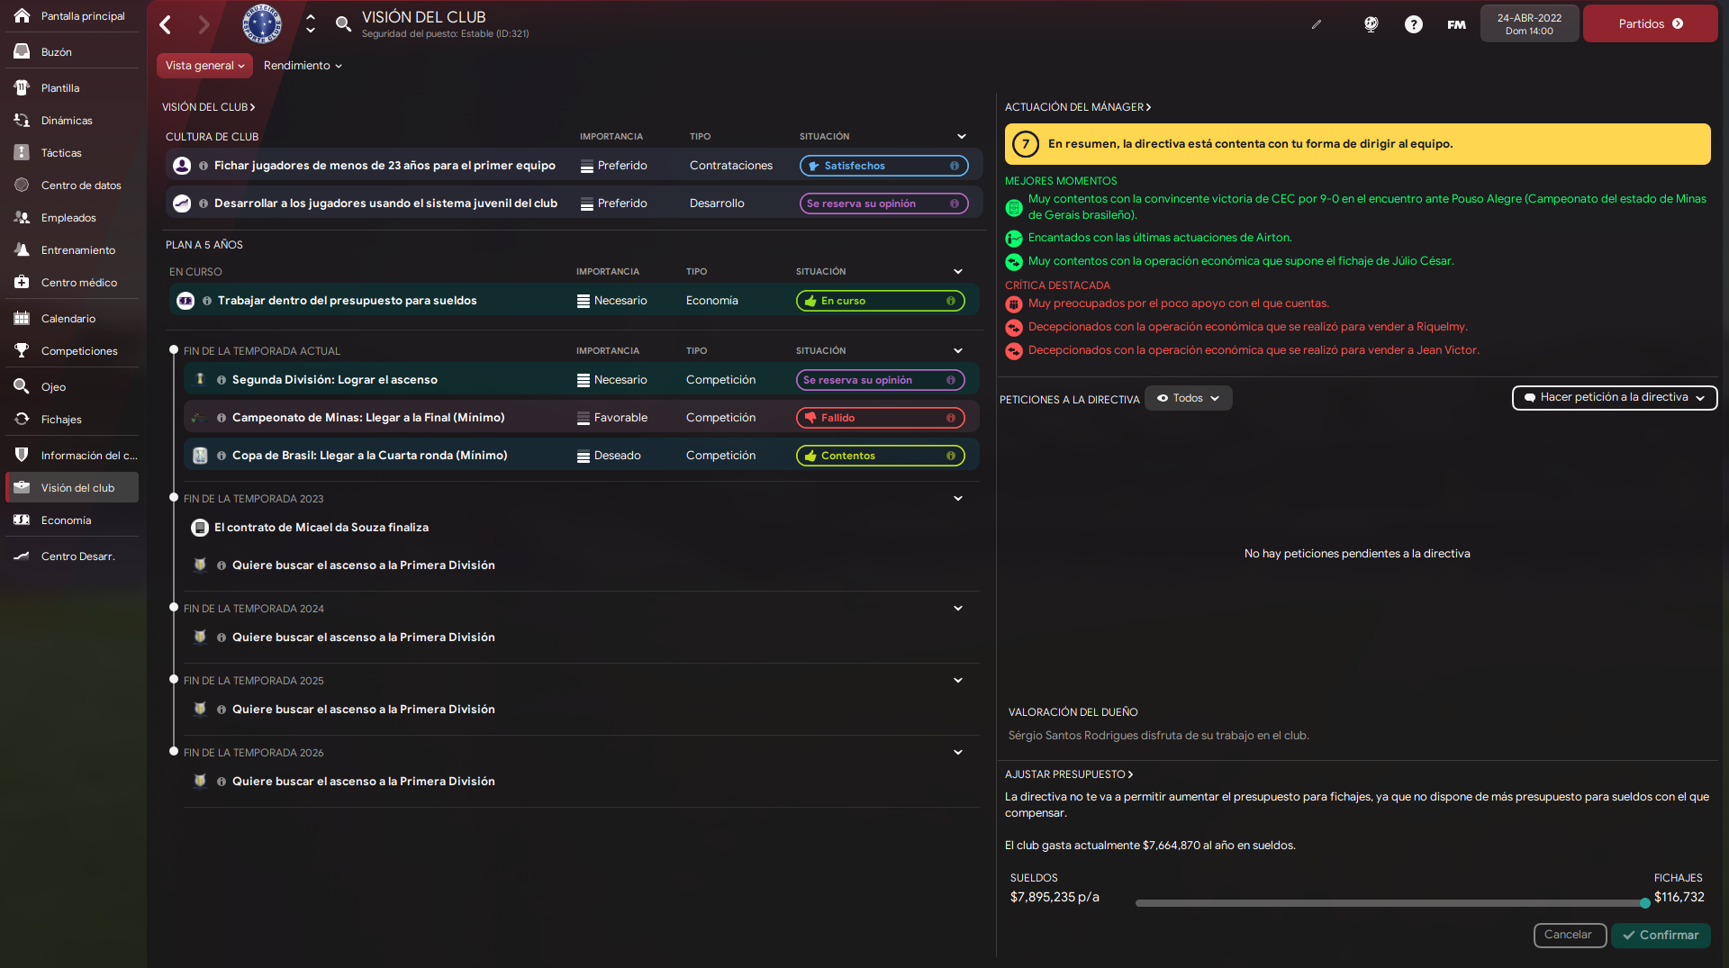Open Empleados staff icon
Image resolution: width=1729 pixels, height=968 pixels.
(x=22, y=217)
